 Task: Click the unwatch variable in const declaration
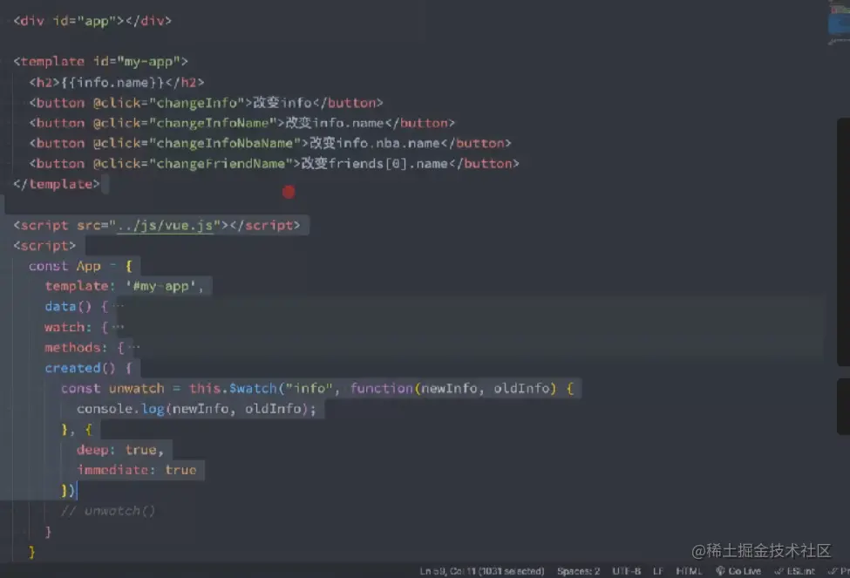coord(136,388)
